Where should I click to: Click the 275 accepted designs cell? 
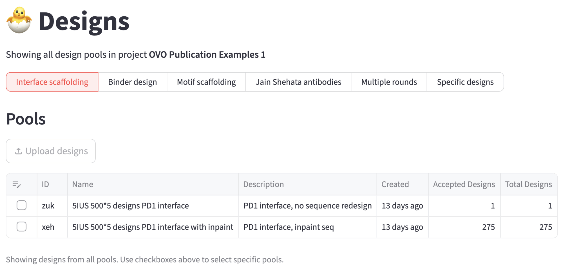[488, 227]
